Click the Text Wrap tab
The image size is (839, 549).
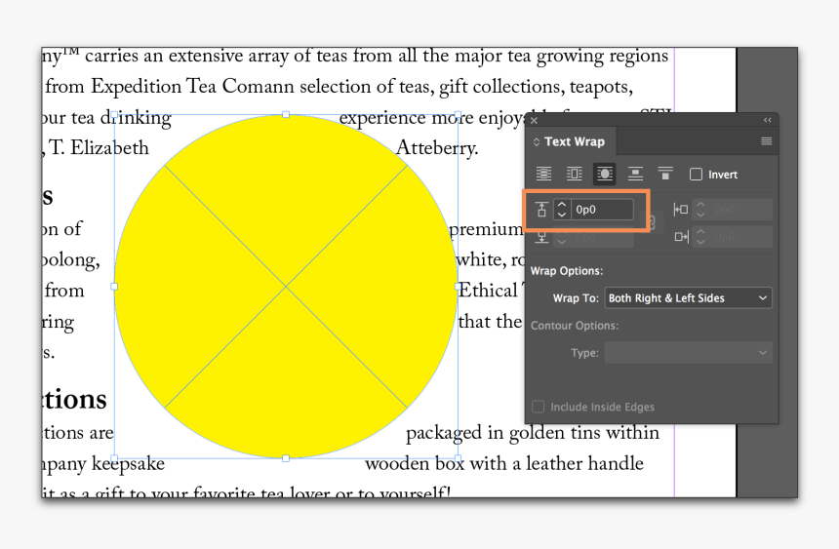pos(574,141)
